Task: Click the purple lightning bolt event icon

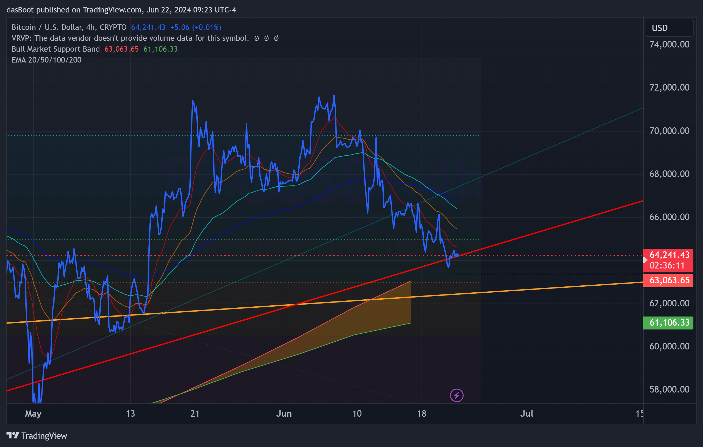Action: tap(457, 395)
